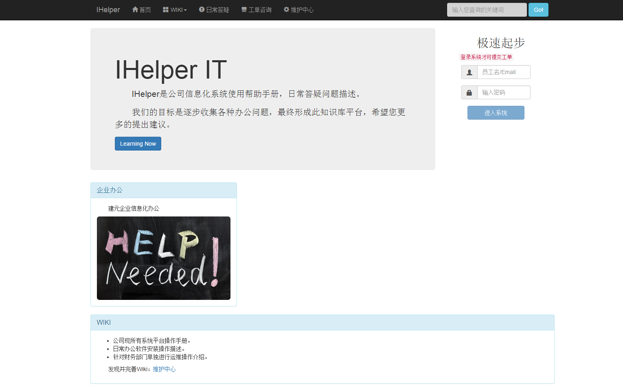Go to 工单咨询 in the navbar

260,10
